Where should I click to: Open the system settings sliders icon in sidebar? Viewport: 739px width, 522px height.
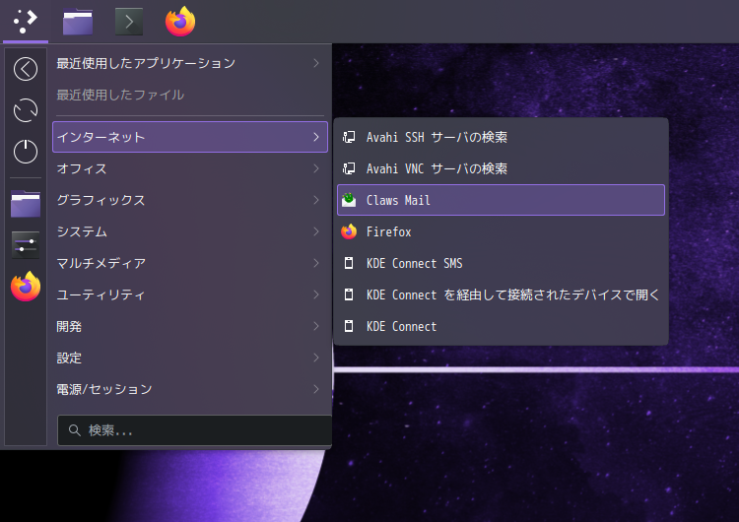pos(26,245)
